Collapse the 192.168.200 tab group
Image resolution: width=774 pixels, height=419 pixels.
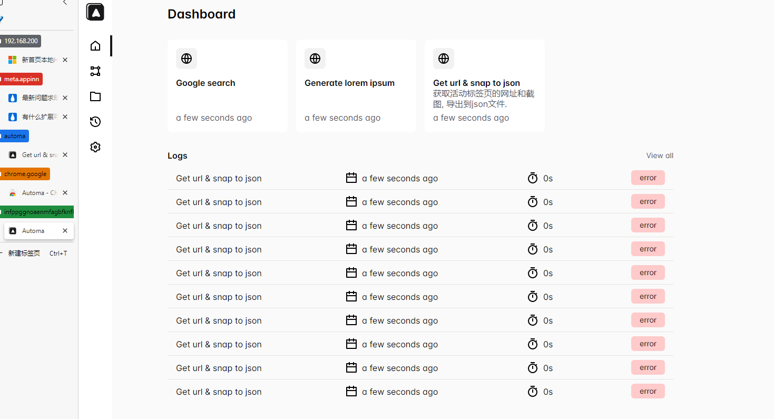tap(21, 41)
